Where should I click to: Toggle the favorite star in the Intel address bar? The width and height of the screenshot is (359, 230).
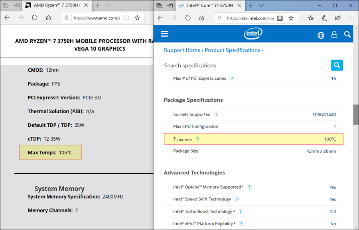tap(291, 18)
